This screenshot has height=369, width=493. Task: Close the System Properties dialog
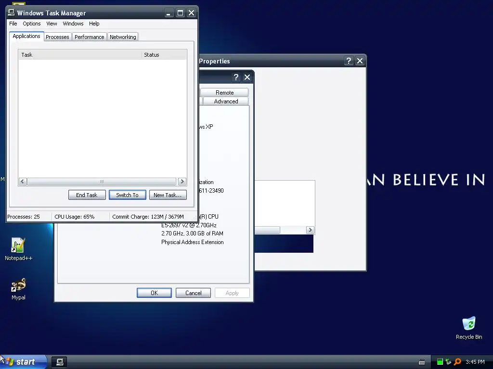point(247,77)
